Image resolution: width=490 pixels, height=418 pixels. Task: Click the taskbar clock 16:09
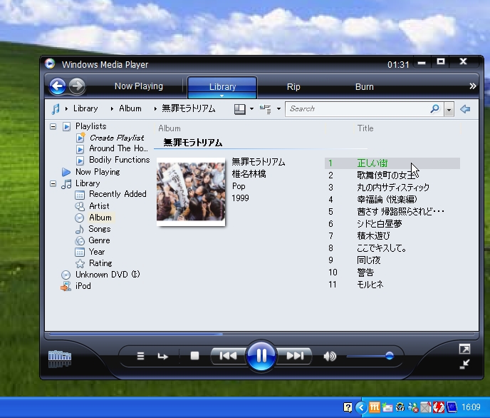pos(471,407)
